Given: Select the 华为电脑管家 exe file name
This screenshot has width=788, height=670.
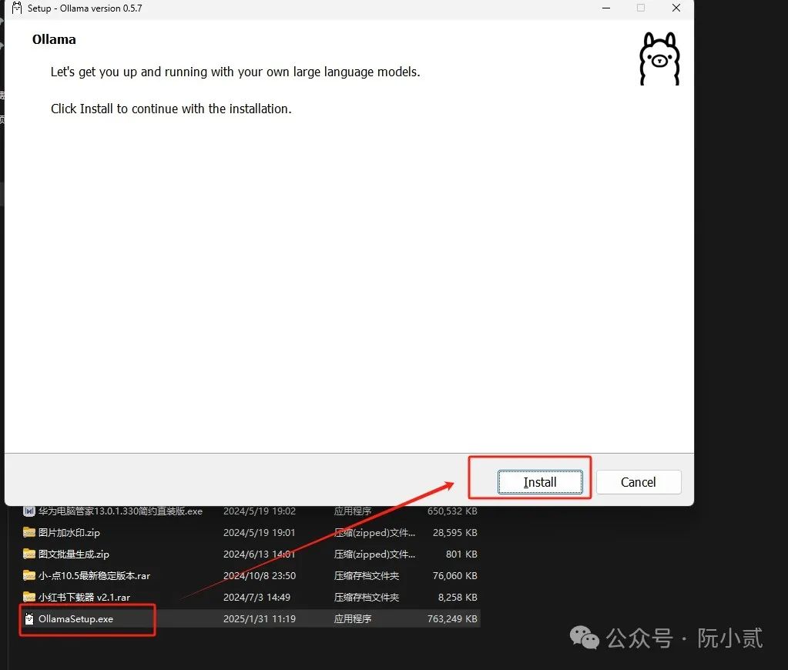Looking at the screenshot, I should [x=120, y=511].
